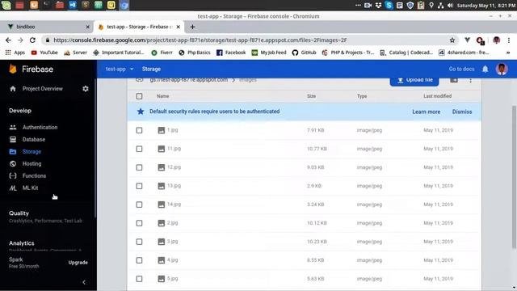Open the GitHub bookmark
Screen dimensions: 517x291
pyautogui.click(x=304, y=53)
